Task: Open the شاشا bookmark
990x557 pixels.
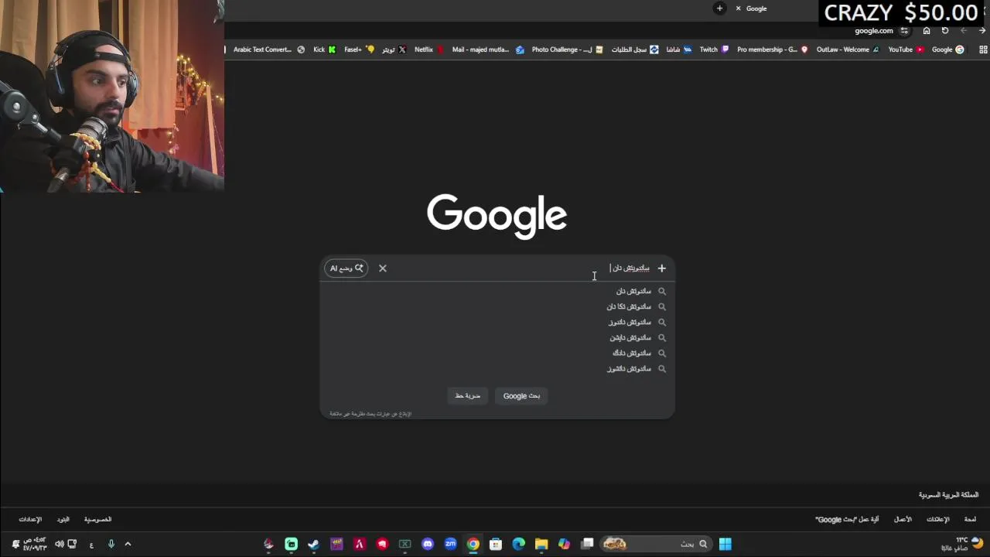Action: pos(678,50)
